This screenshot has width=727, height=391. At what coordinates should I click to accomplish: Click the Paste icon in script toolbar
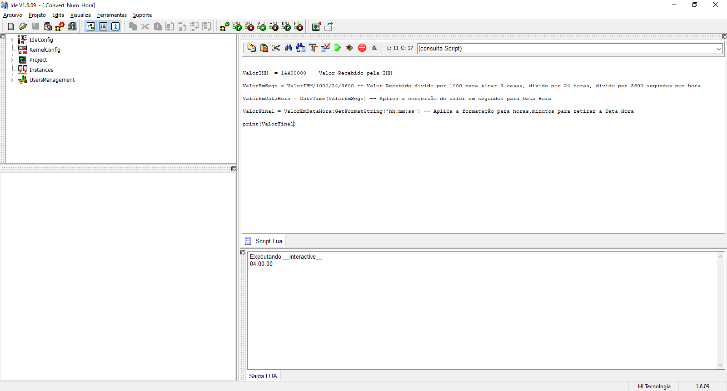pos(264,48)
